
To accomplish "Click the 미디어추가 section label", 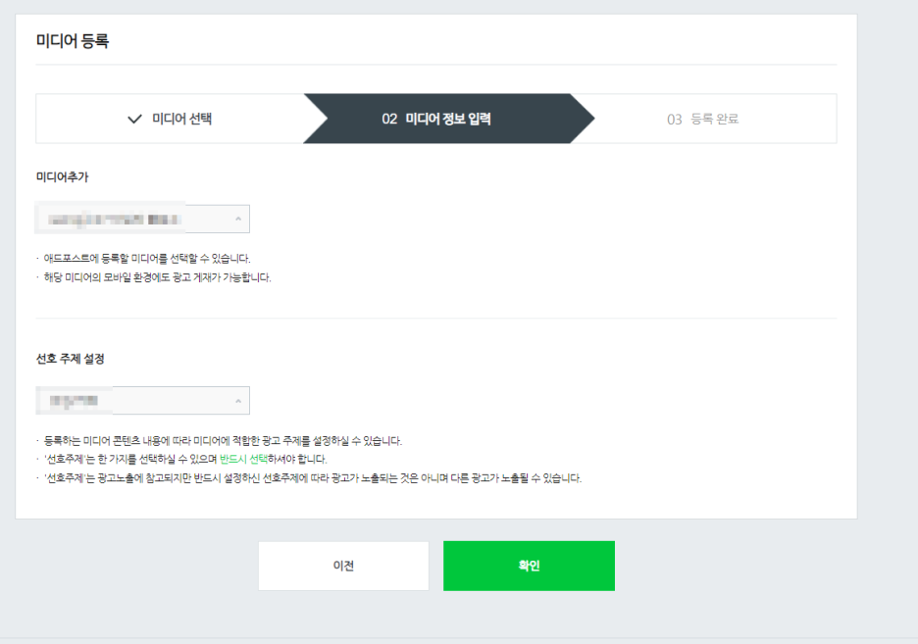I will tap(62, 176).
